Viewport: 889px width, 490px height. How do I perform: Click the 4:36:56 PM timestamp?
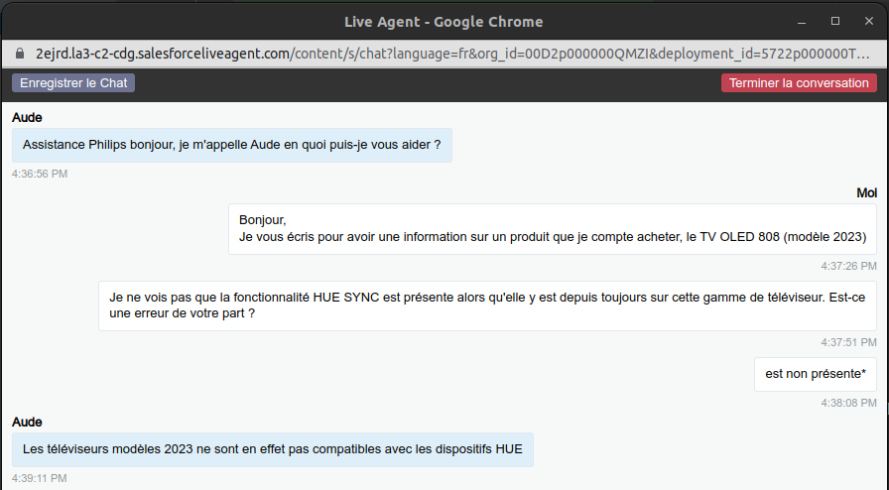click(x=40, y=174)
